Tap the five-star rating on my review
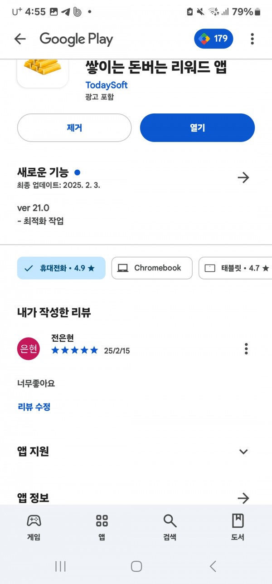Viewport: 272px width, 584px height. click(75, 350)
